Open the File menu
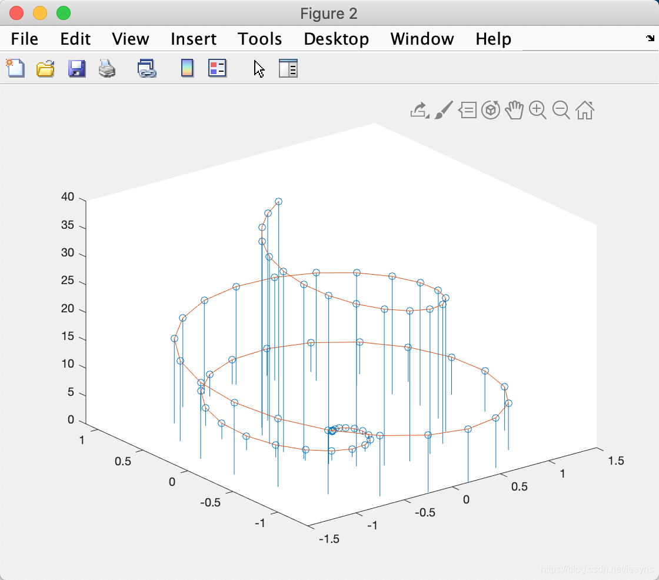 (24, 39)
